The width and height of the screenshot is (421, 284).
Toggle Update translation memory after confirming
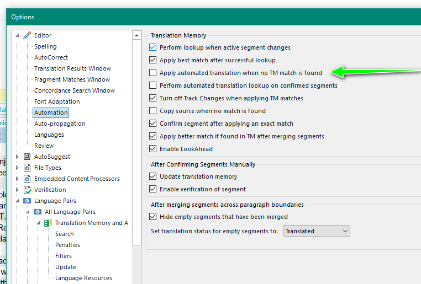click(153, 176)
